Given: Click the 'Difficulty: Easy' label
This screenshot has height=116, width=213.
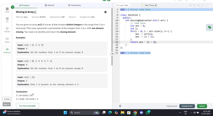Looking at the screenshot, I should [22, 17].
